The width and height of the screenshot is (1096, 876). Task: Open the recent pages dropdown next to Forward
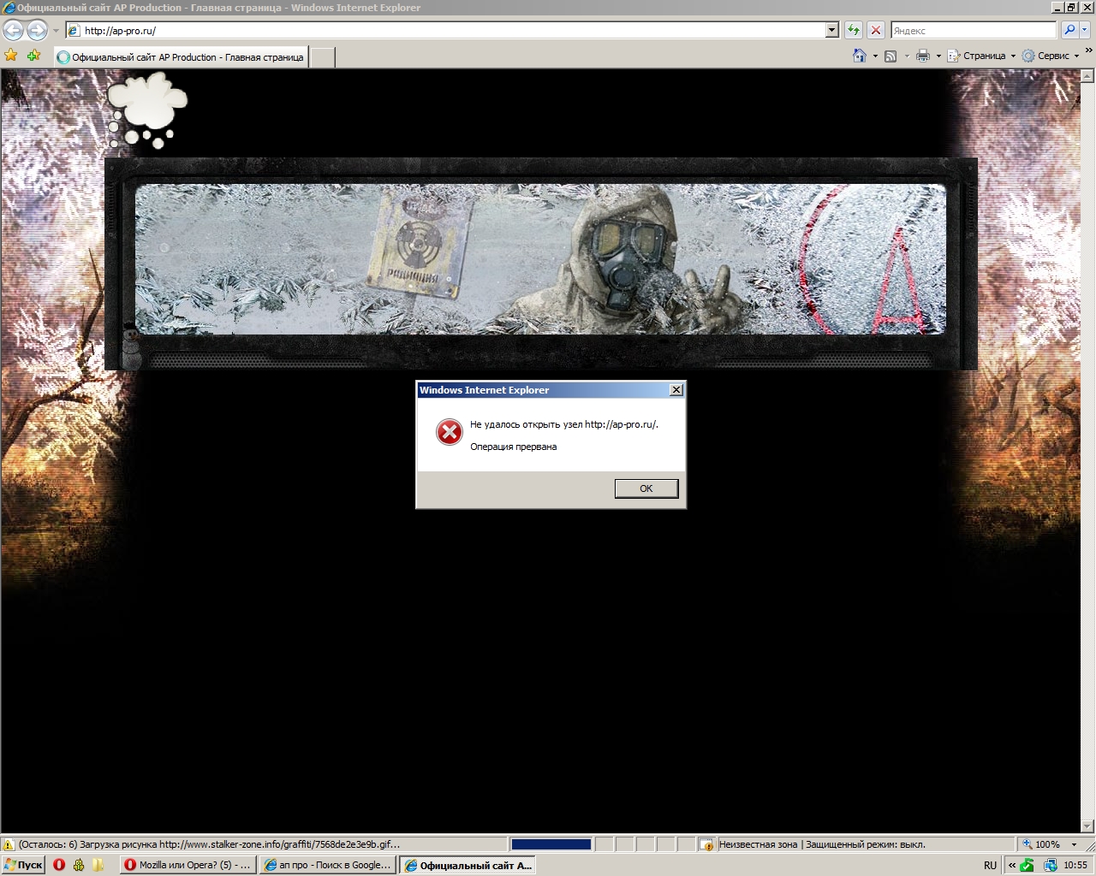point(56,31)
